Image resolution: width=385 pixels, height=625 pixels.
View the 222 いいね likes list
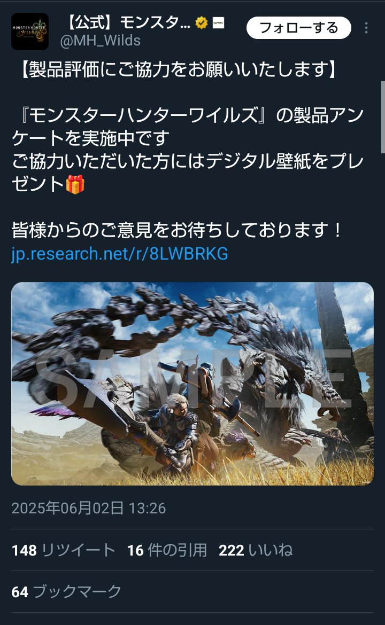pos(256,550)
